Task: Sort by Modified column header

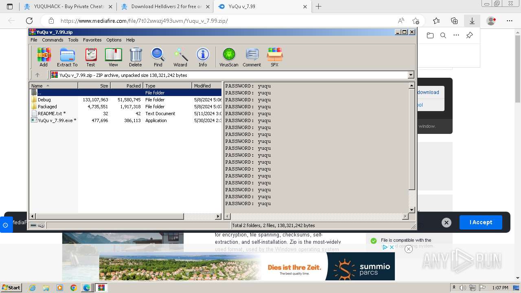Action: pyautogui.click(x=207, y=85)
